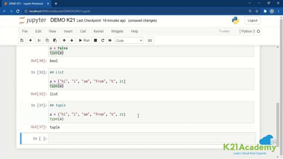283x159 pixels.
Task: Click into the empty In [ ] cell
Action: coord(151,138)
